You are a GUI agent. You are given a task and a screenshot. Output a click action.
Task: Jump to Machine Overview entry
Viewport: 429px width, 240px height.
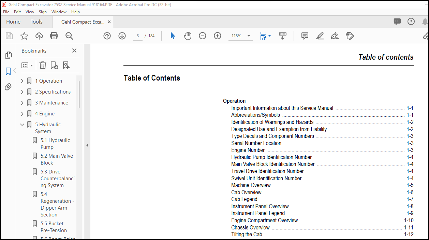(251, 185)
